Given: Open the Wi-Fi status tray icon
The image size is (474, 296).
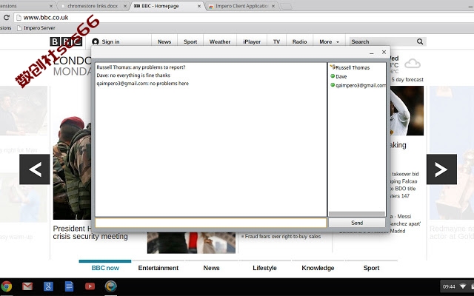Looking at the screenshot, I should coord(462,286).
